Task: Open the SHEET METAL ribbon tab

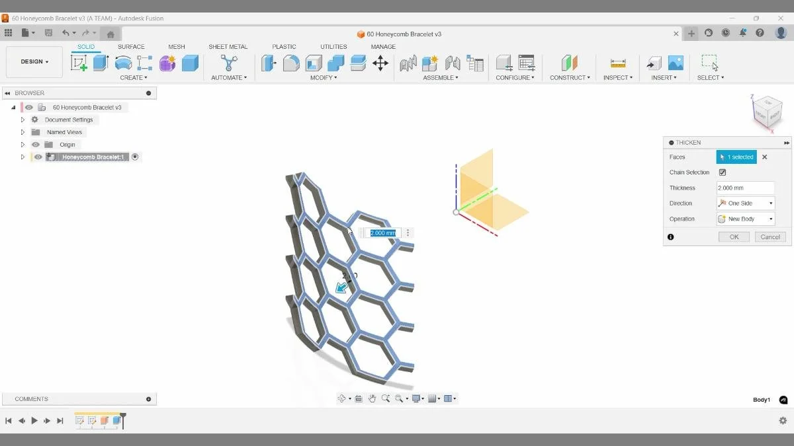Action: tap(228, 46)
